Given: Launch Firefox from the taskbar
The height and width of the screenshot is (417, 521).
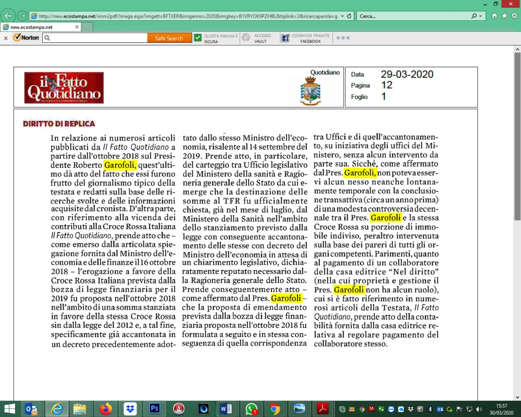Looking at the screenshot, I should 106,409.
